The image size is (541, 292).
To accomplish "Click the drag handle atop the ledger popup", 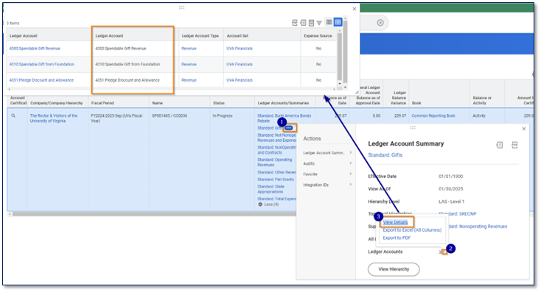I will pos(181,7).
